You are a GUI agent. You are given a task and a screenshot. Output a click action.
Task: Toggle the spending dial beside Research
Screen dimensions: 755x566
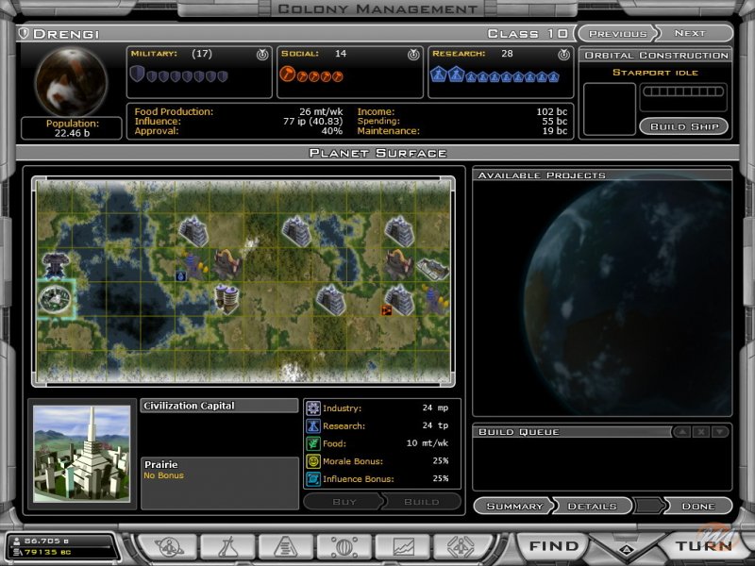point(562,54)
